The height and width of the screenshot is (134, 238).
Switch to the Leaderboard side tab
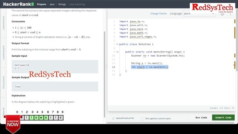point(3,52)
